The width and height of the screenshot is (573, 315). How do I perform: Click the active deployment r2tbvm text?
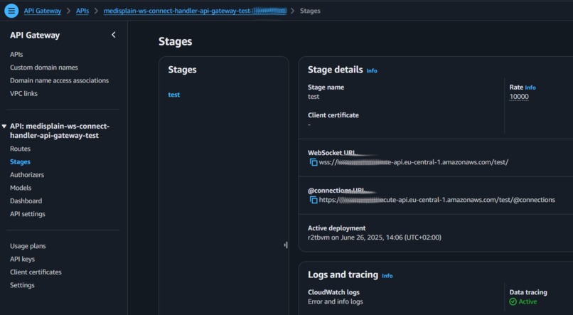click(x=375, y=237)
